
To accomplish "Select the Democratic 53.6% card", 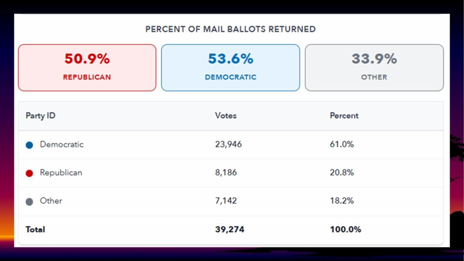I will click(x=230, y=68).
